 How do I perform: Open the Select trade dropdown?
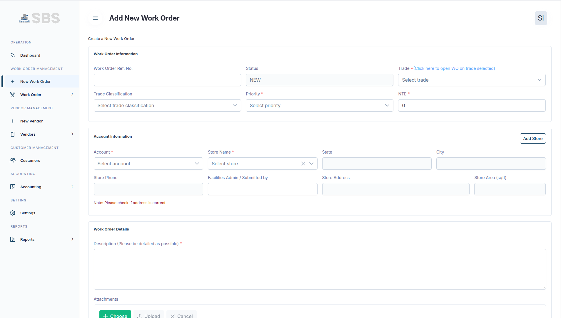coord(472,80)
